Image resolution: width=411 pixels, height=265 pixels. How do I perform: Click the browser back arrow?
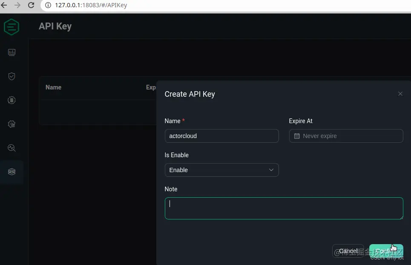coord(4,5)
